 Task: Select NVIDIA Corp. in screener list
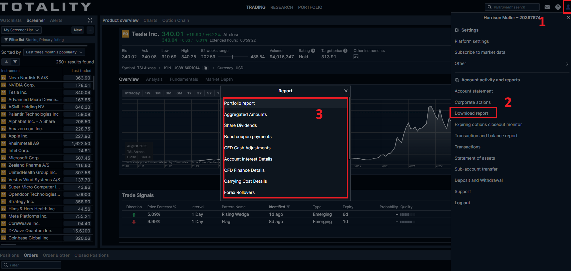(46, 85)
